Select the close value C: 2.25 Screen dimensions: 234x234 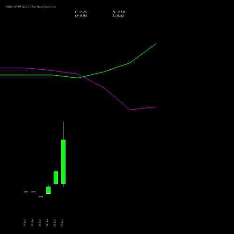pos(81,12)
